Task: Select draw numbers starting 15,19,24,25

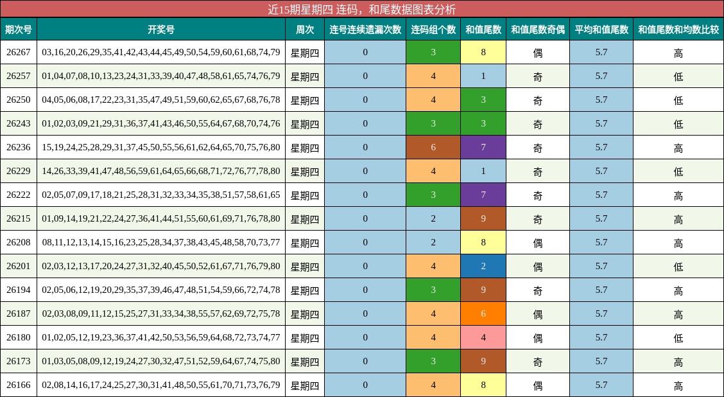Action: pos(161,148)
